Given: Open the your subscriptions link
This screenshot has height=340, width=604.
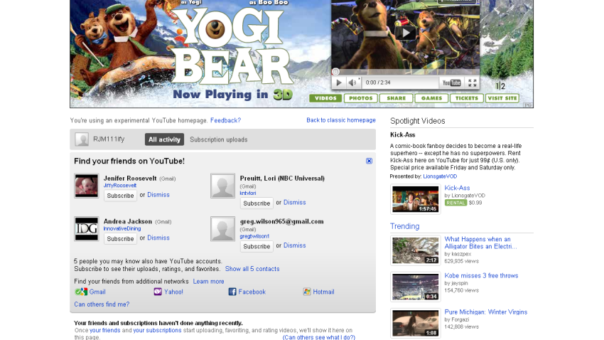Looking at the screenshot, I should click(157, 330).
